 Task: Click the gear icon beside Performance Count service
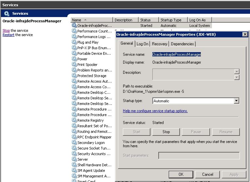tap(74, 31)
